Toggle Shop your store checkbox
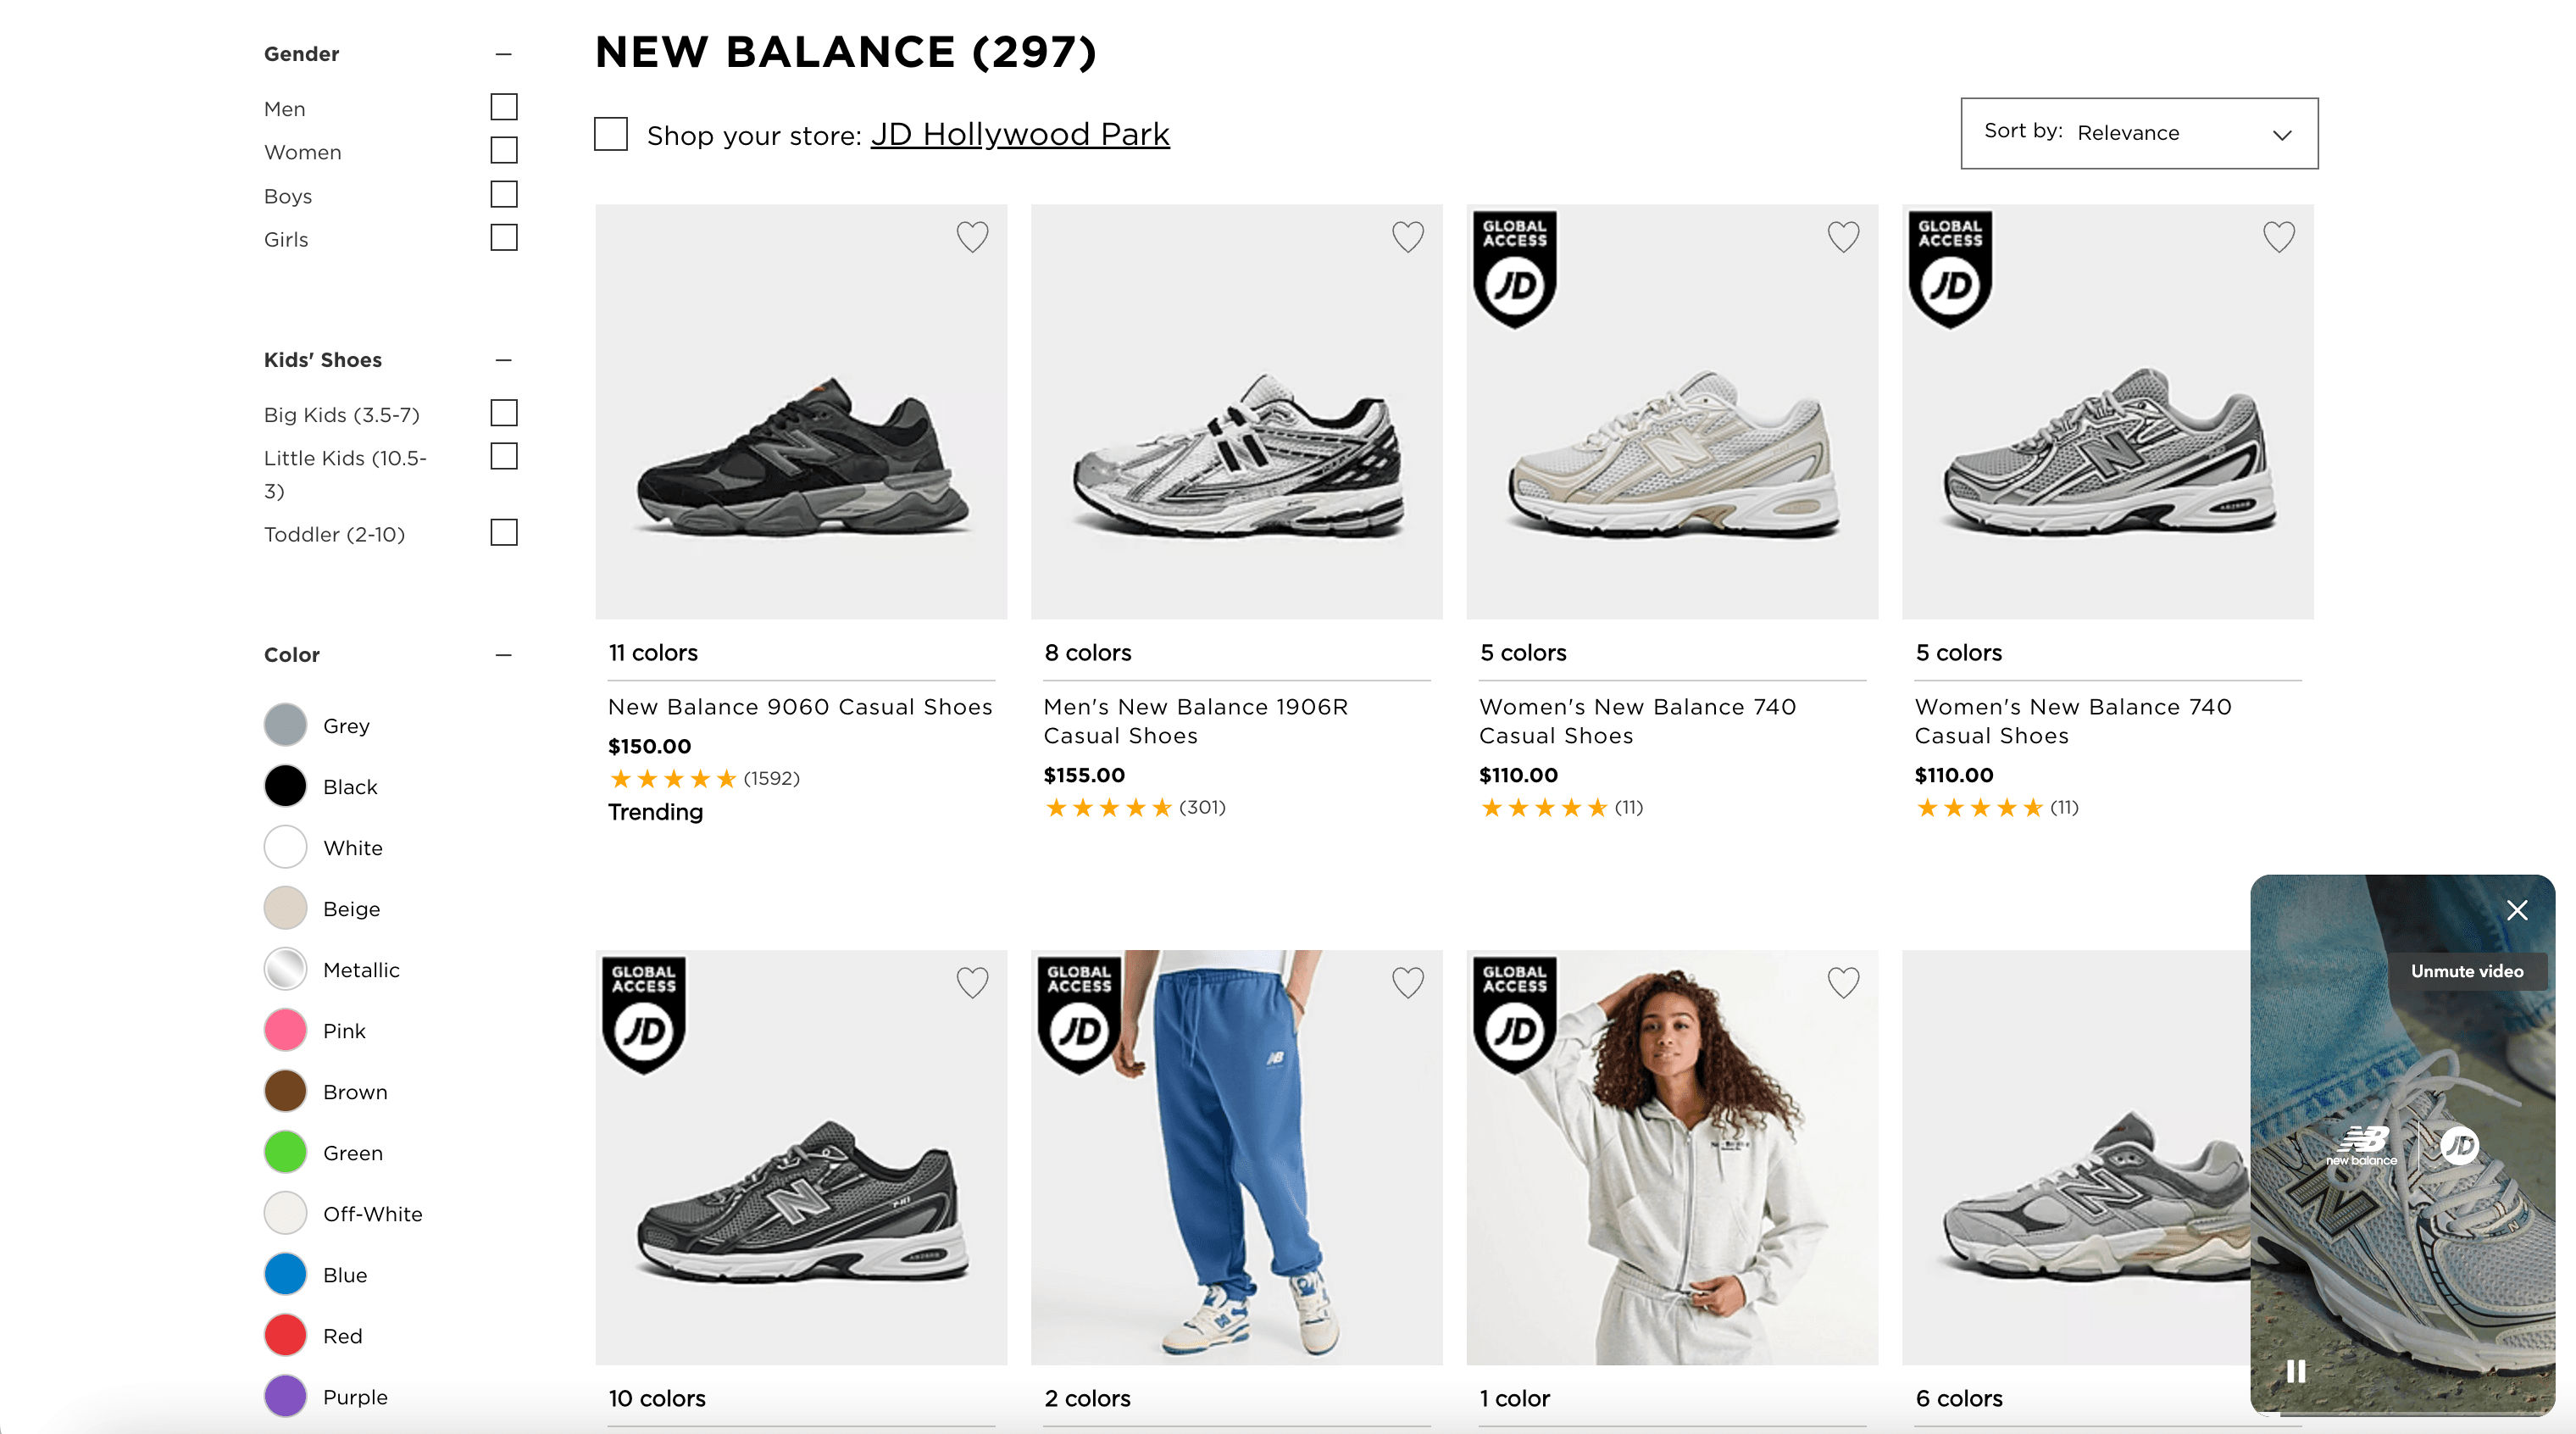Viewport: 2576px width, 1434px height. [611, 134]
